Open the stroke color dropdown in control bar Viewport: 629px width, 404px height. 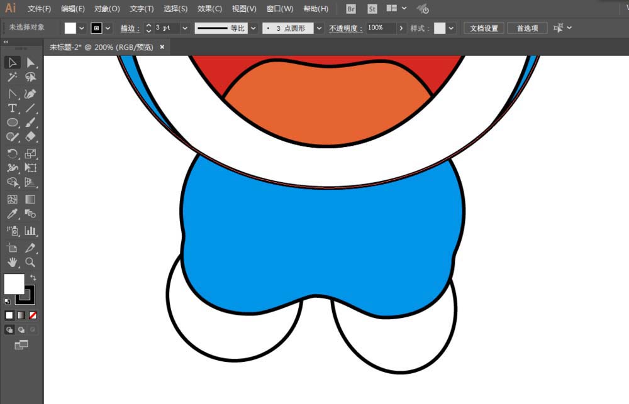108,28
